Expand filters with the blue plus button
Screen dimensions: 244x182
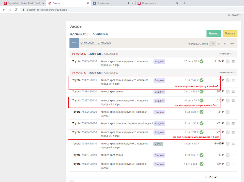click(x=74, y=43)
